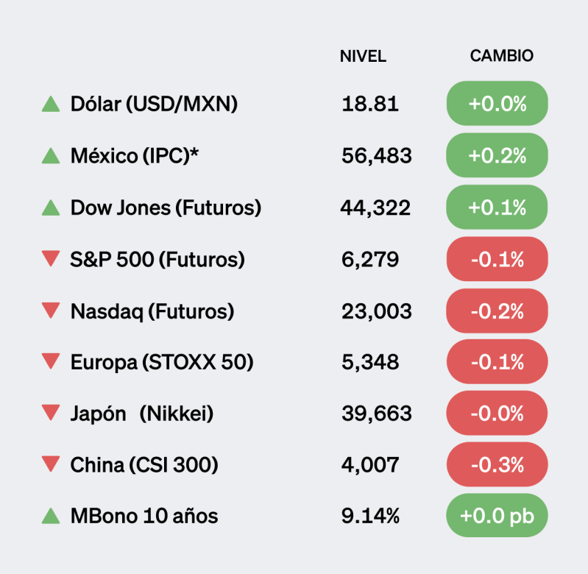
Task: Click the 18.81 dollar level value
Action: [x=370, y=104]
